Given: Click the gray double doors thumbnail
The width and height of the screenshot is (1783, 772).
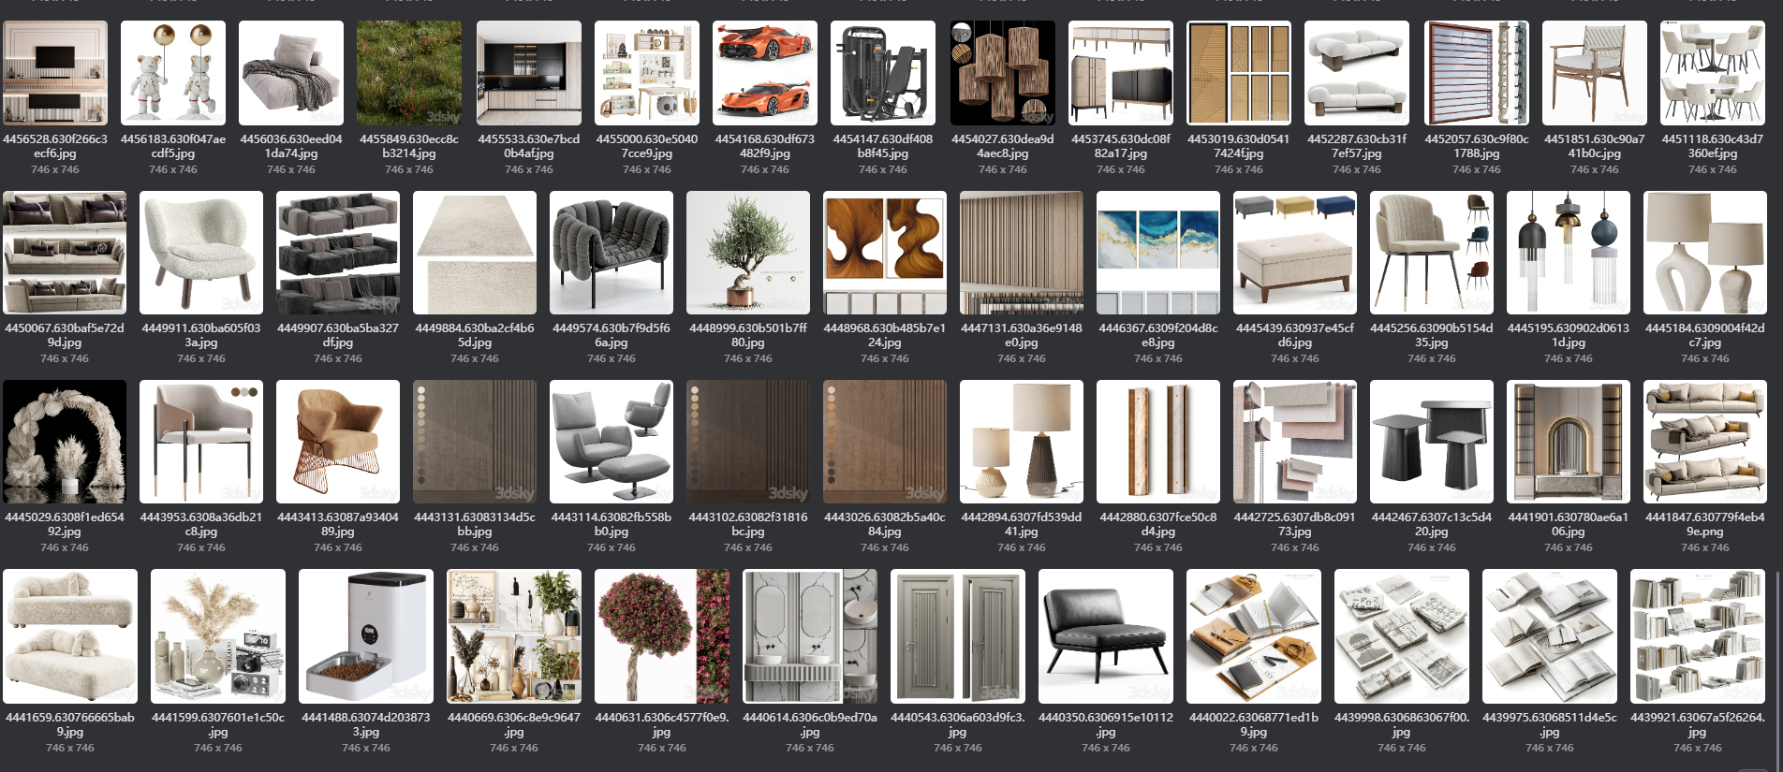Looking at the screenshot, I should coord(957,636).
